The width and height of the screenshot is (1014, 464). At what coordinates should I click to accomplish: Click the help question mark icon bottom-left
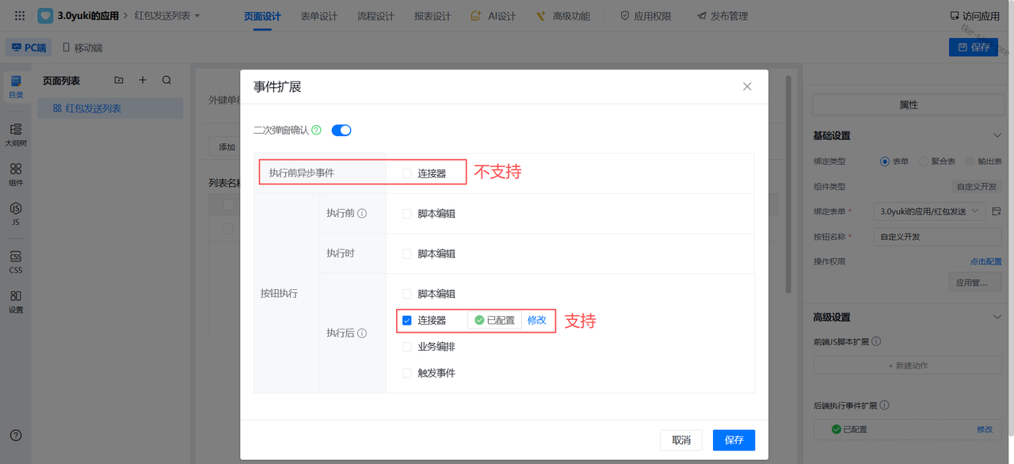(16, 435)
